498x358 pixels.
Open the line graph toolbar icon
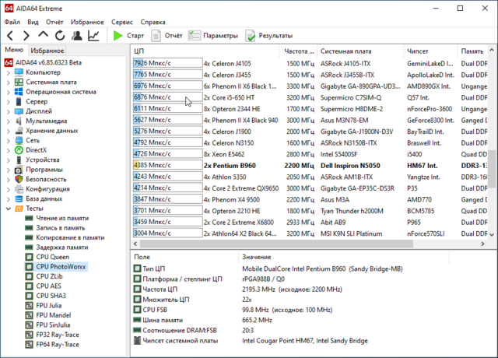click(x=93, y=36)
